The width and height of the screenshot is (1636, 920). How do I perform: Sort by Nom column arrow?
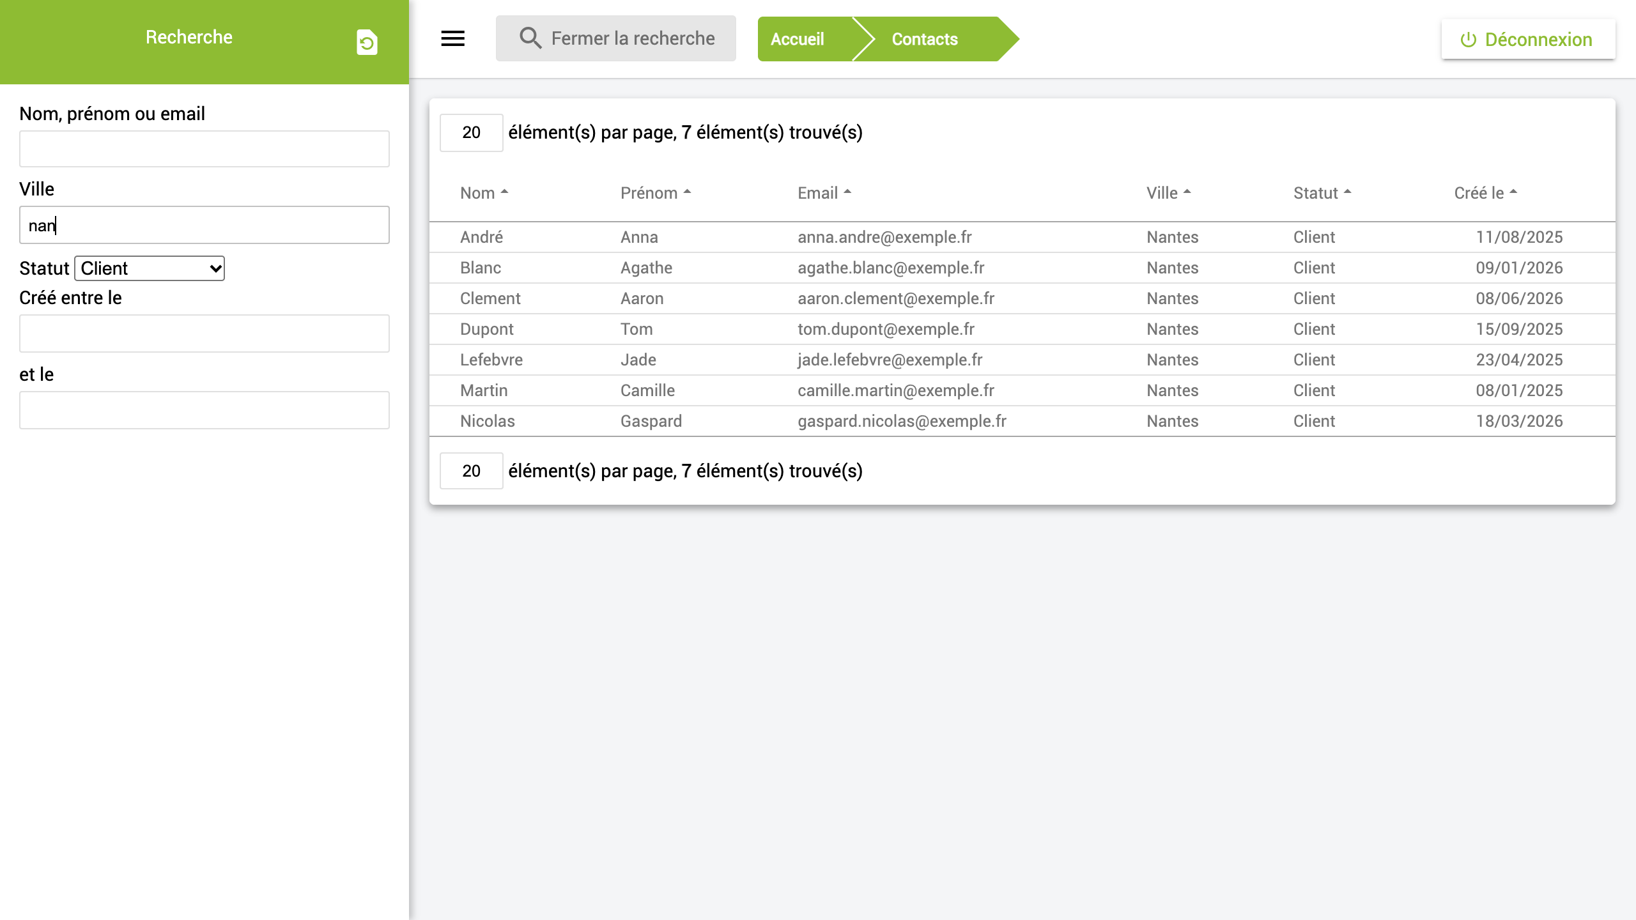click(504, 192)
